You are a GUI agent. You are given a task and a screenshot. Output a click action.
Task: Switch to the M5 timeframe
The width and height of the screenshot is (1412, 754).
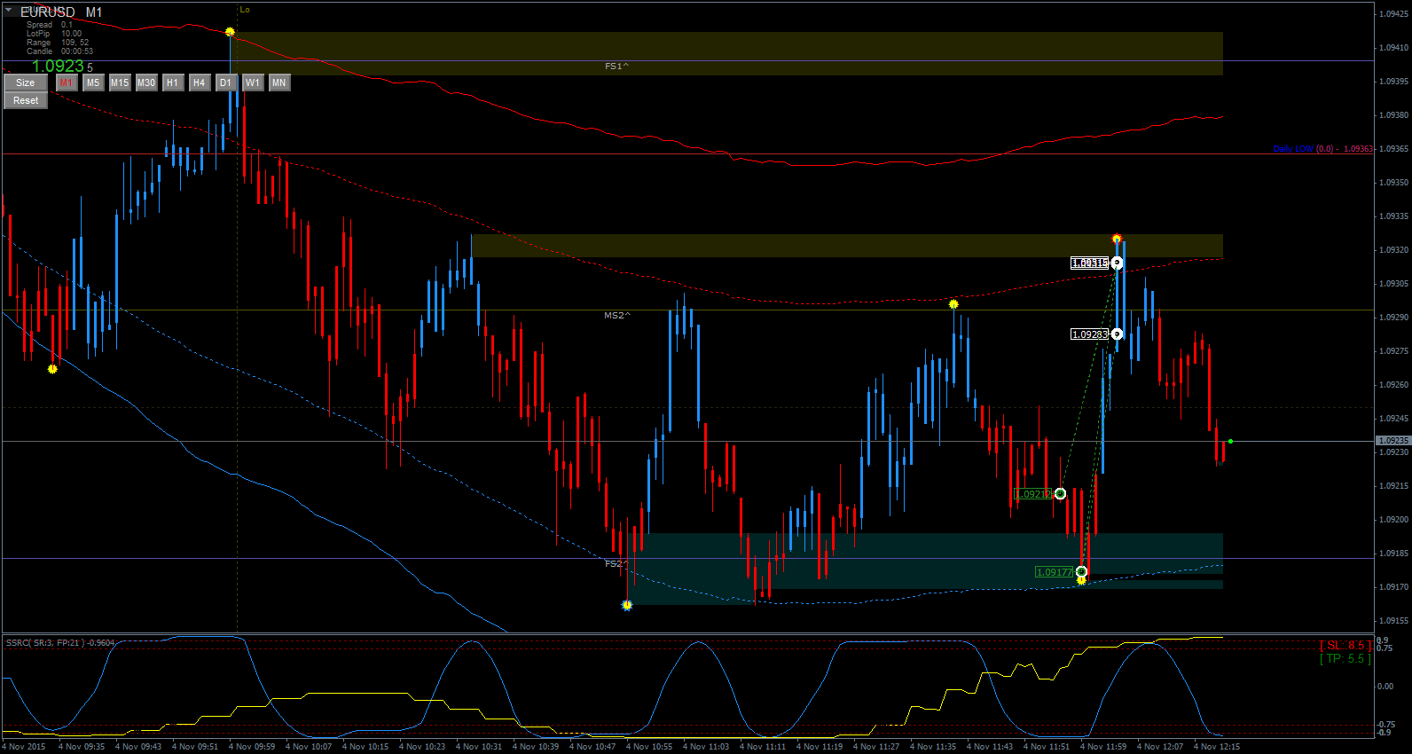coord(93,82)
